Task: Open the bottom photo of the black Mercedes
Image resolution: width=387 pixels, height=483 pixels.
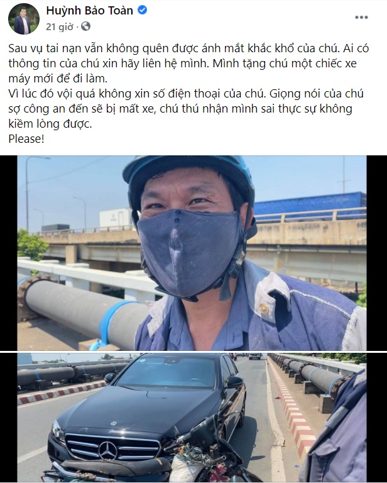Action: (x=193, y=418)
